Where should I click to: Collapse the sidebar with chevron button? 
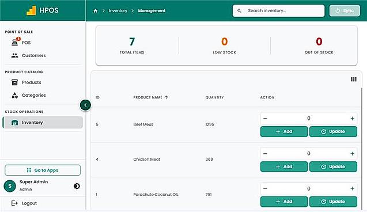click(85, 105)
